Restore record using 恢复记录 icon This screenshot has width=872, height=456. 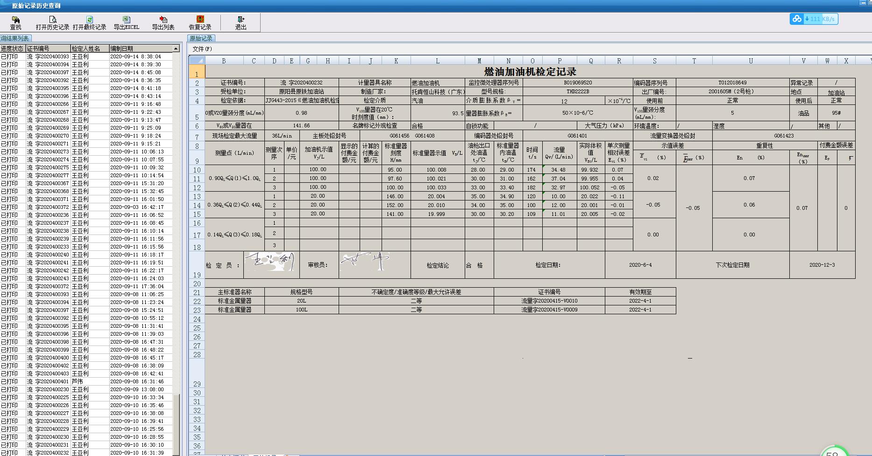pos(200,22)
